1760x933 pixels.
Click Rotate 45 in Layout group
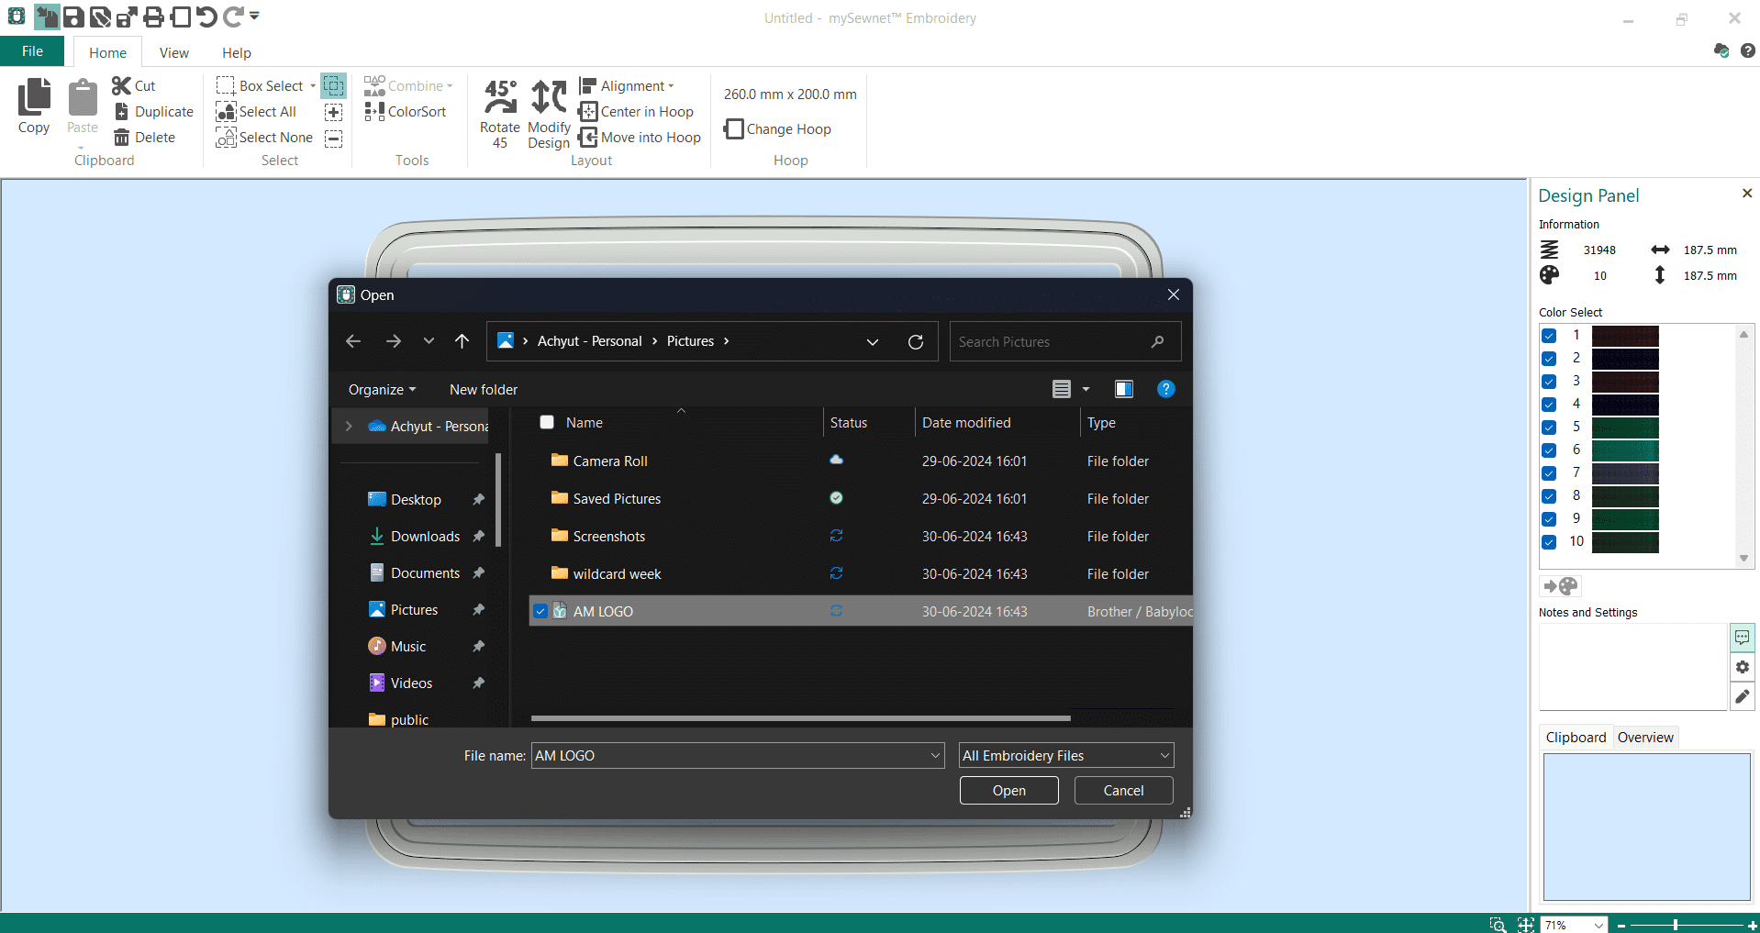tap(500, 114)
